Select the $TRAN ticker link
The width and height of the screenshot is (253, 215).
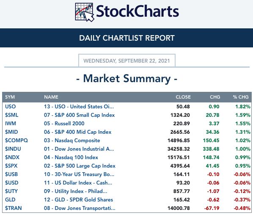tap(14, 208)
